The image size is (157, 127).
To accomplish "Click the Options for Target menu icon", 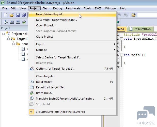I will click(x=32, y=69).
